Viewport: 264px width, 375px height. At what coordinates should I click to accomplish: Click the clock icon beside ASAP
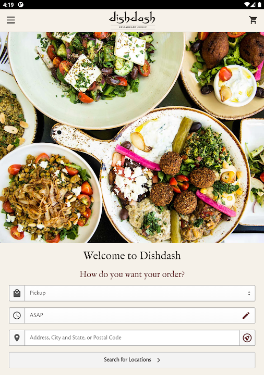click(17, 316)
